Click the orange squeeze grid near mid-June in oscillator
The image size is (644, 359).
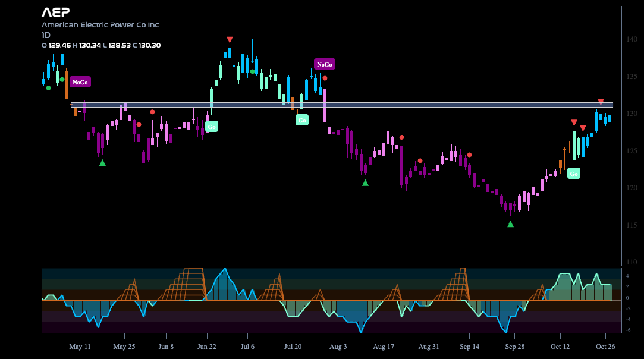(182, 285)
